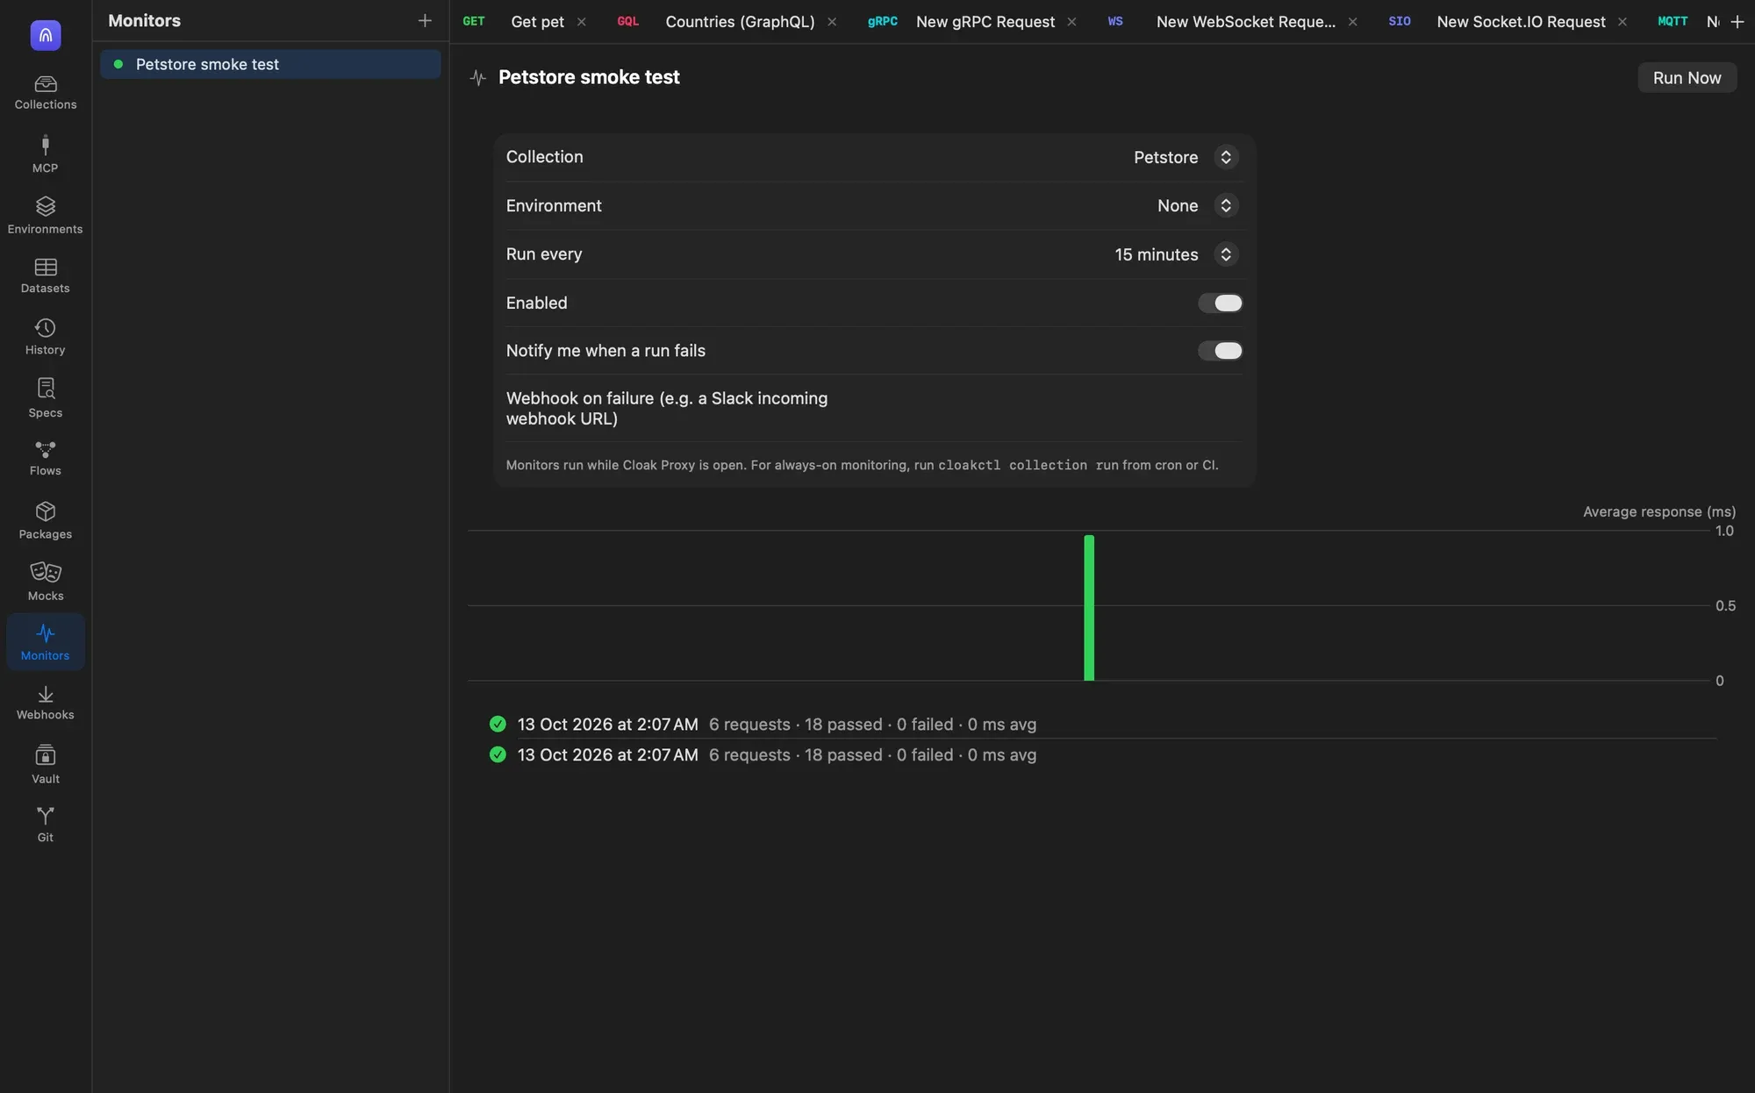The image size is (1755, 1093).
Task: Click the Average response (ms) chart label
Action: (1659, 511)
